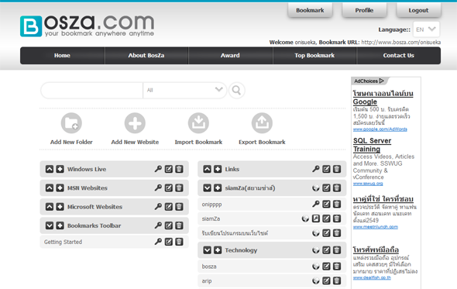Open About BosZa menu item
Viewport: 457px width, 289px height.
coord(146,56)
